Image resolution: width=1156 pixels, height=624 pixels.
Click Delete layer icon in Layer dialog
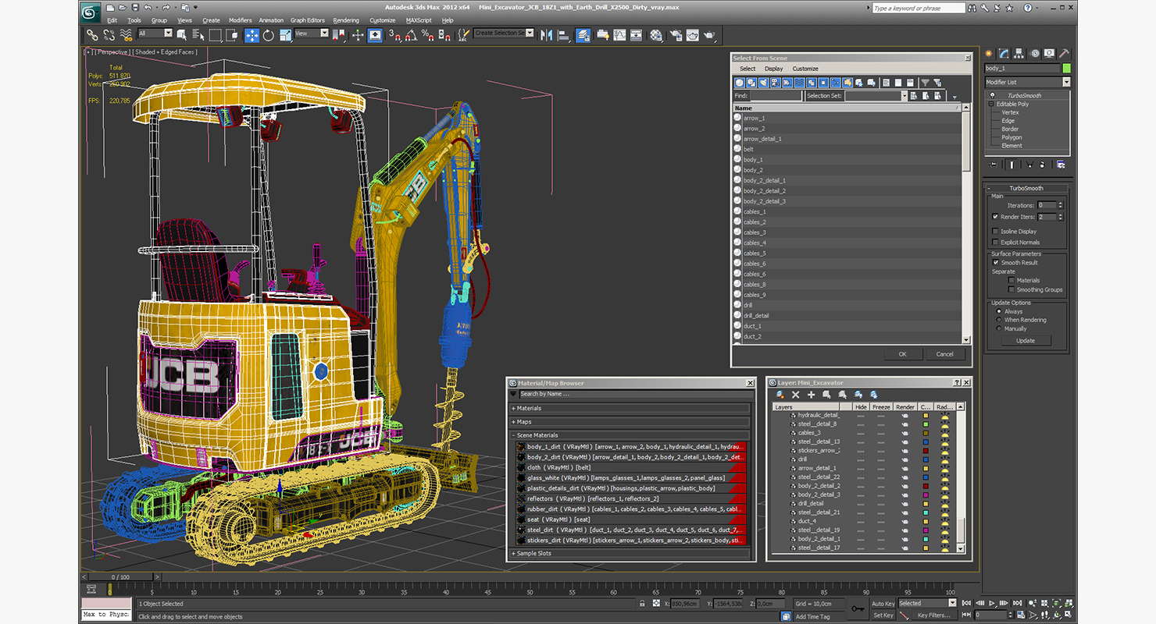(x=795, y=395)
